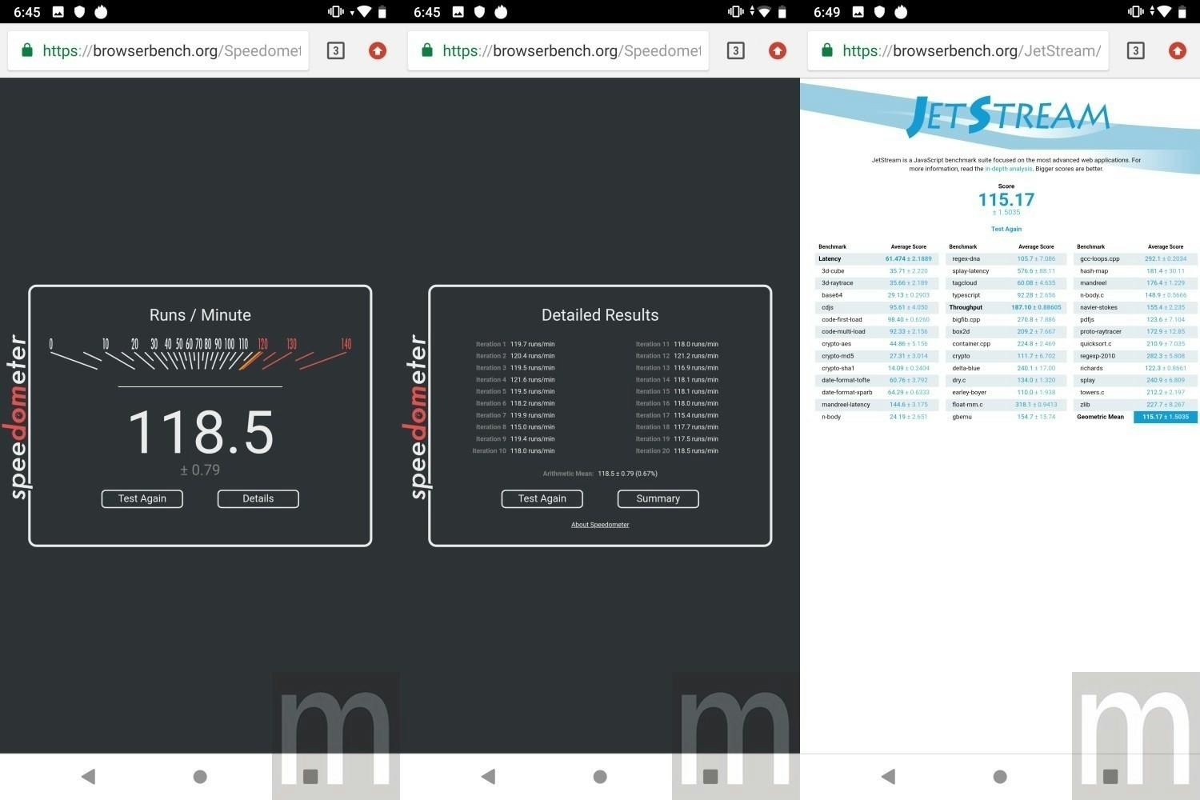The image size is (1200, 800).
Task: Tap recents square on Detailed Results screen
Action: [710, 776]
